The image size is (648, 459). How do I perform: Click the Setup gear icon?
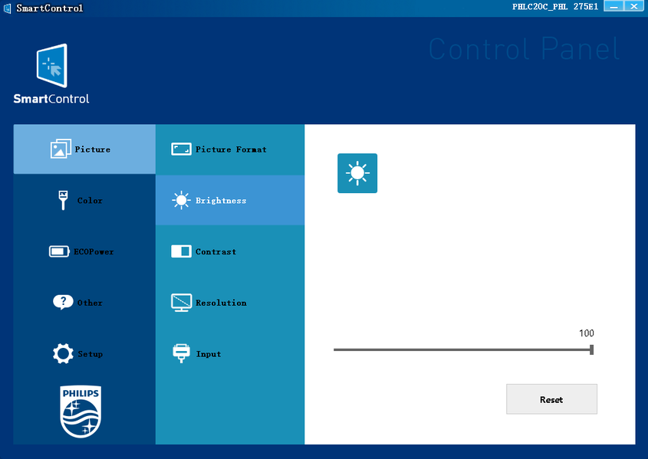coord(63,353)
